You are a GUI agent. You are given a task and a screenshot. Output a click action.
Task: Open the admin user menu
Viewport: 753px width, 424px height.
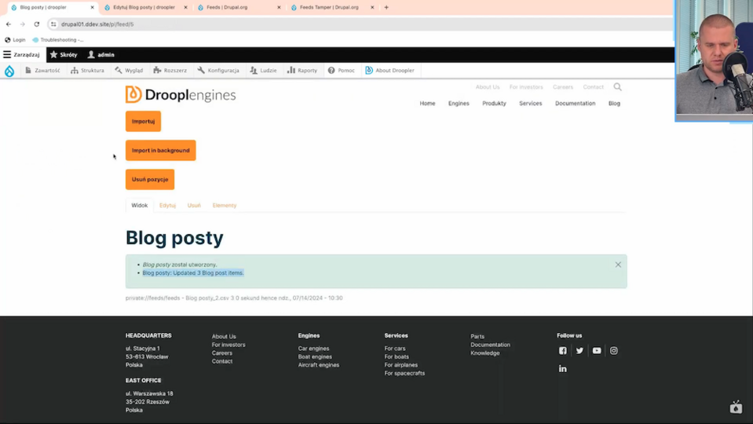101,55
